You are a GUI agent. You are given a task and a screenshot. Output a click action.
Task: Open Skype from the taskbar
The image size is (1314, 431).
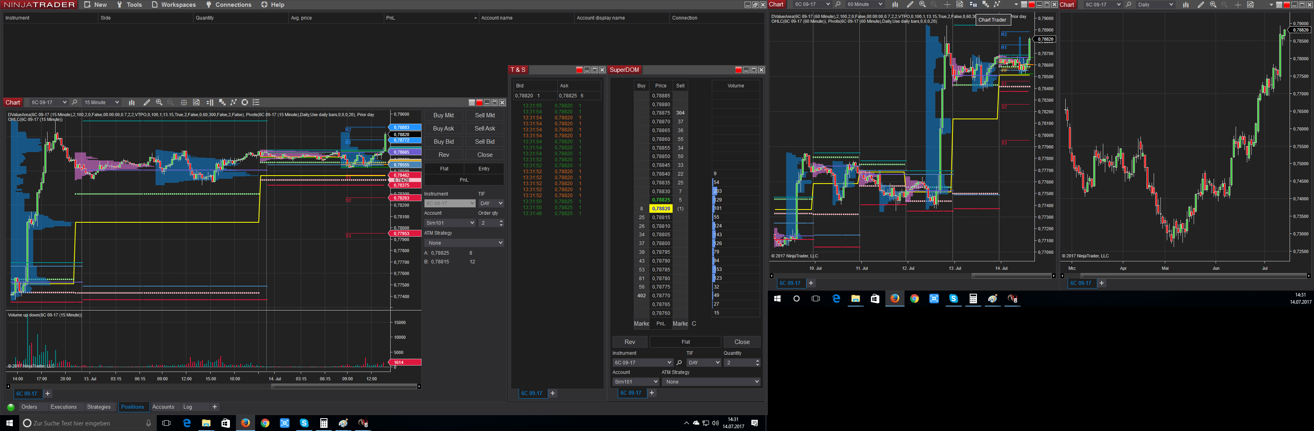(x=304, y=423)
